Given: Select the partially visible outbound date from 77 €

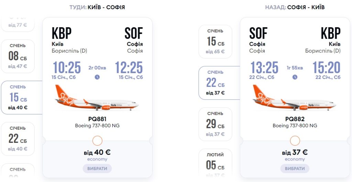Looking at the screenshot, I should 18,24.
